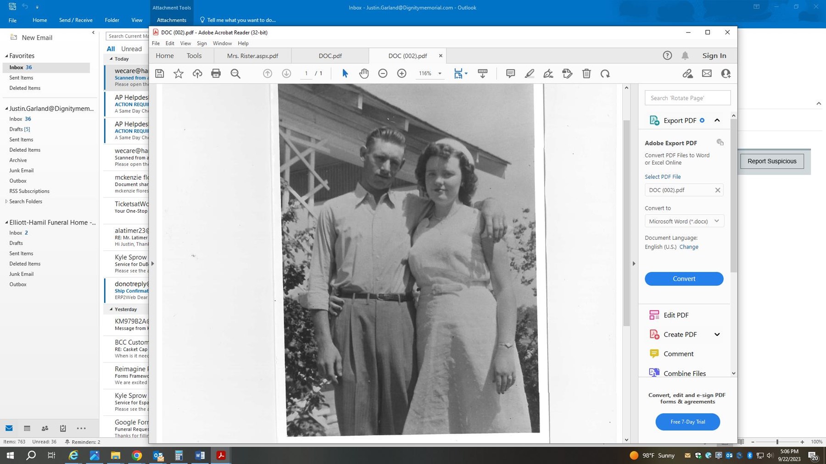This screenshot has width=826, height=464.
Task: Open the Edit PDF tool
Action: pos(676,315)
